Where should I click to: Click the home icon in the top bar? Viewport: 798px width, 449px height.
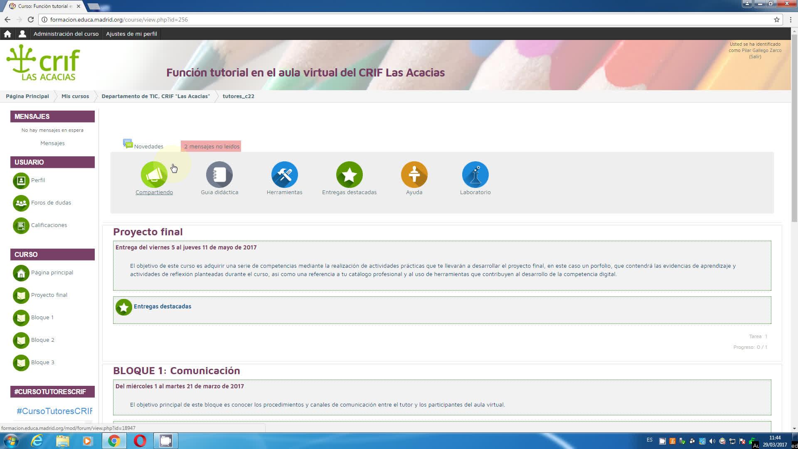(x=7, y=34)
